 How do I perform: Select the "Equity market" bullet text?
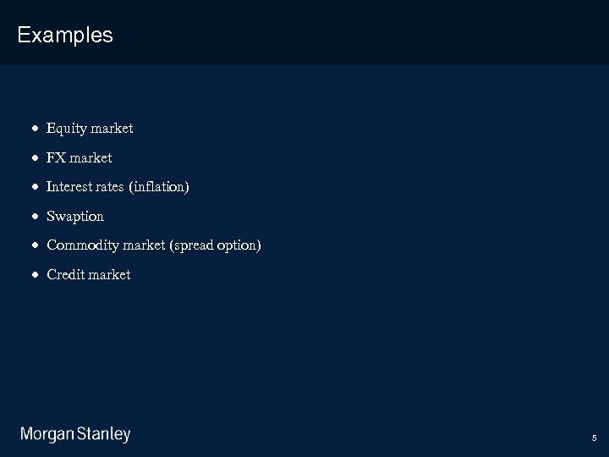pos(90,129)
